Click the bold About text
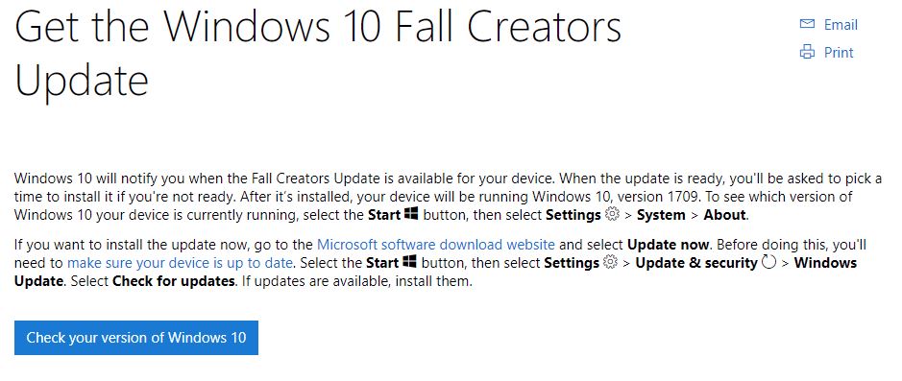This screenshot has height=381, width=902. (722, 216)
